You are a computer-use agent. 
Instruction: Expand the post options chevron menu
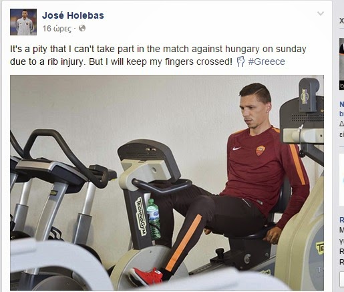(x=321, y=13)
